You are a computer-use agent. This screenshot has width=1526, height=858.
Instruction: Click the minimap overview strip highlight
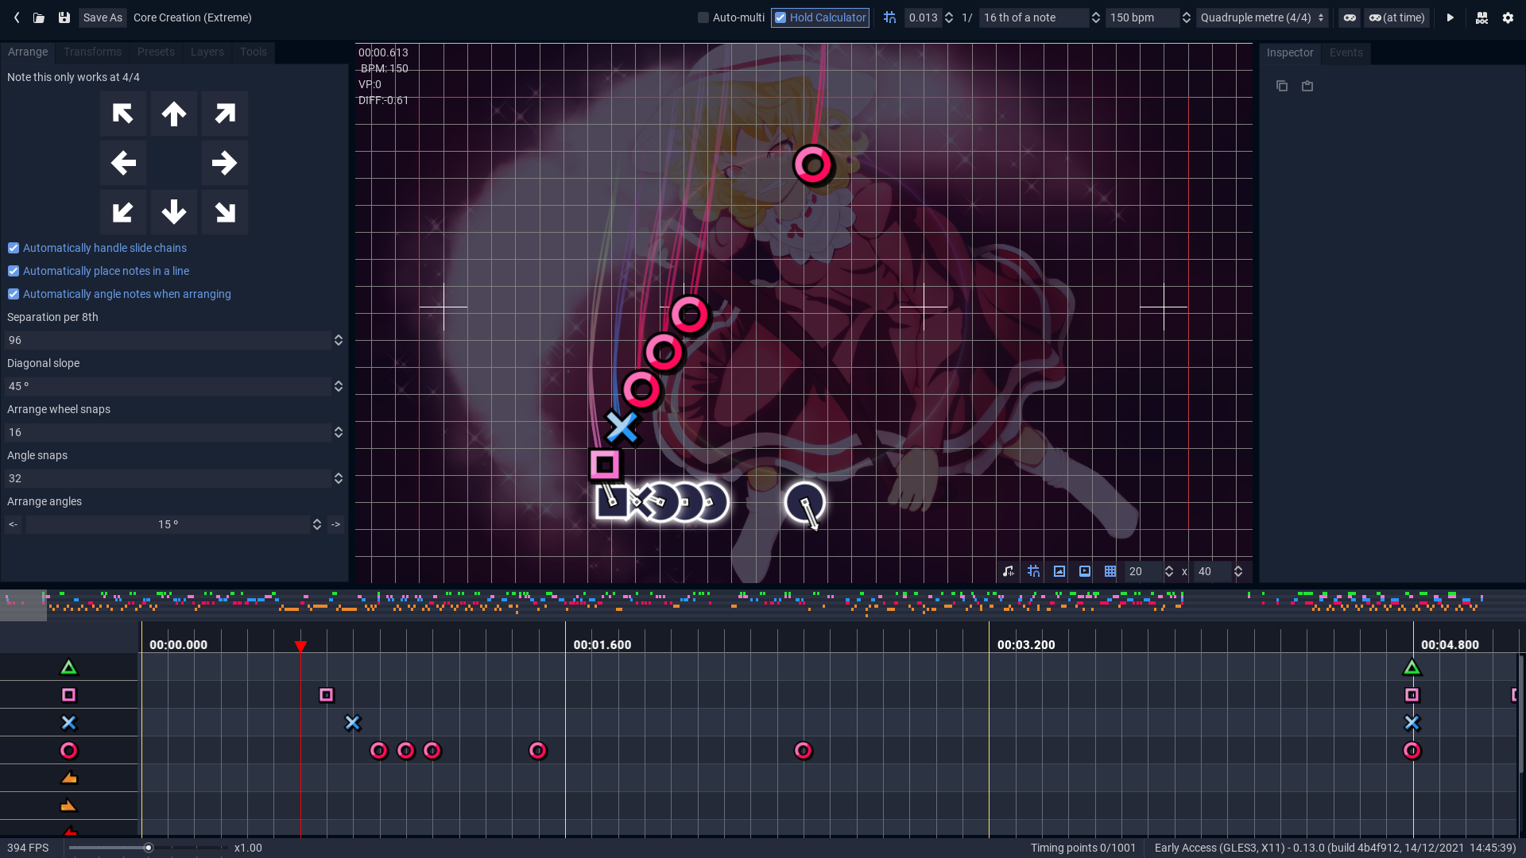[x=24, y=605]
